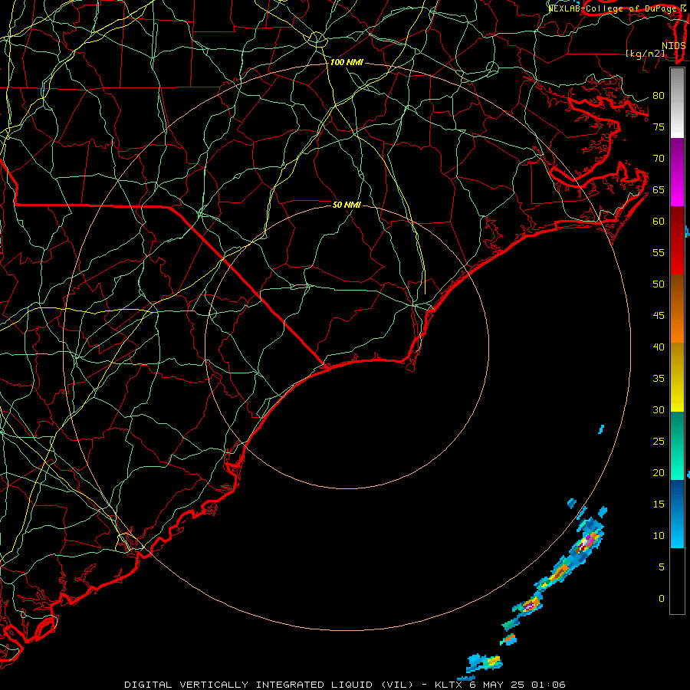Pick the orange-brown segment of the color bar
The height and width of the screenshot is (690, 690).
pos(677,308)
